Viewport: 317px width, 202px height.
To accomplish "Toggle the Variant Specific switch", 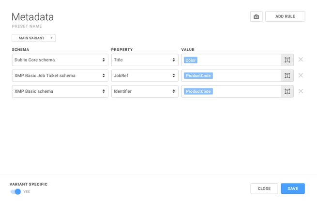I will [x=16, y=192].
